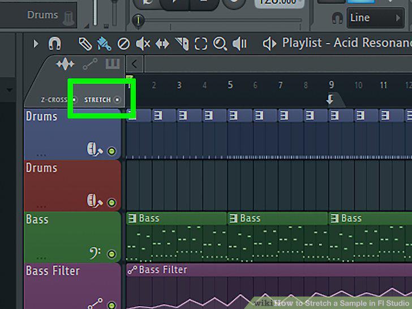Viewport: 412px width, 309px height.
Task: Mute the blue Drums track
Action: 111,151
